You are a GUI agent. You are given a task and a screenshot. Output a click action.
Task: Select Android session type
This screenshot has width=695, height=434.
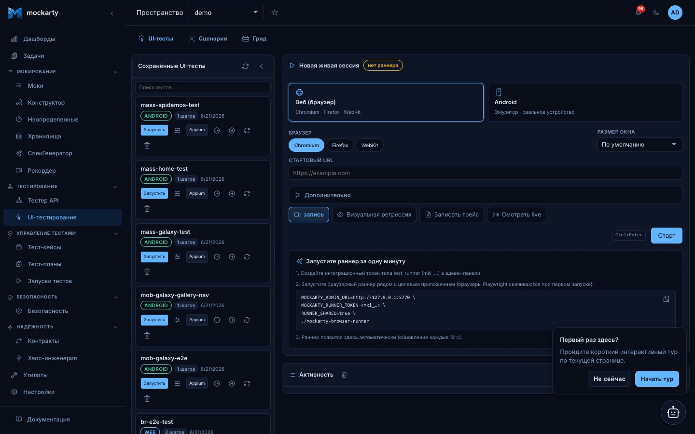tap(585, 102)
